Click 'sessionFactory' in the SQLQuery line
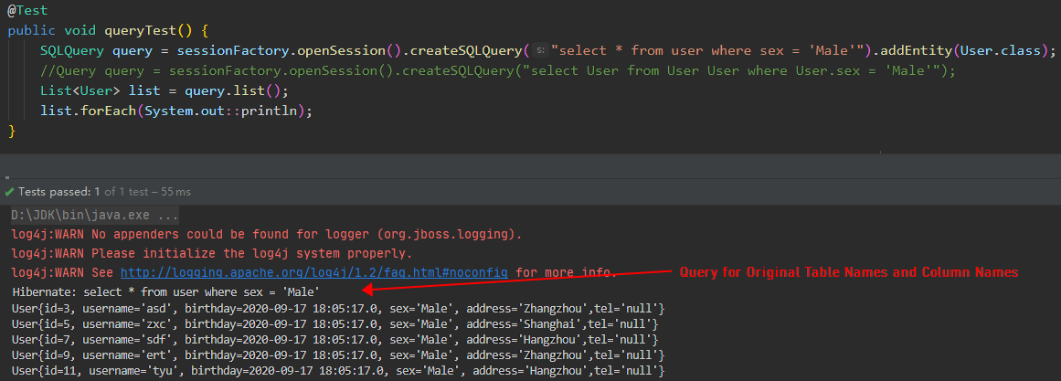Screen dimensions: 1061x381 [234, 51]
